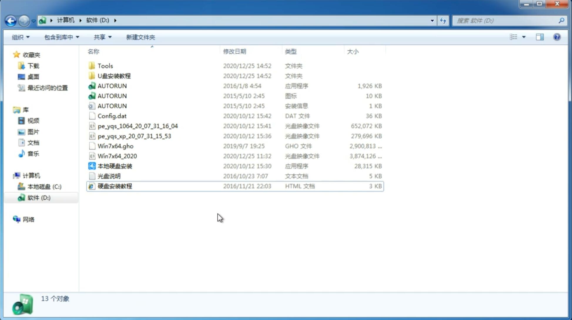This screenshot has width=572, height=320.
Task: Open 硬盘安装教程 HTML document
Action: (x=115, y=186)
